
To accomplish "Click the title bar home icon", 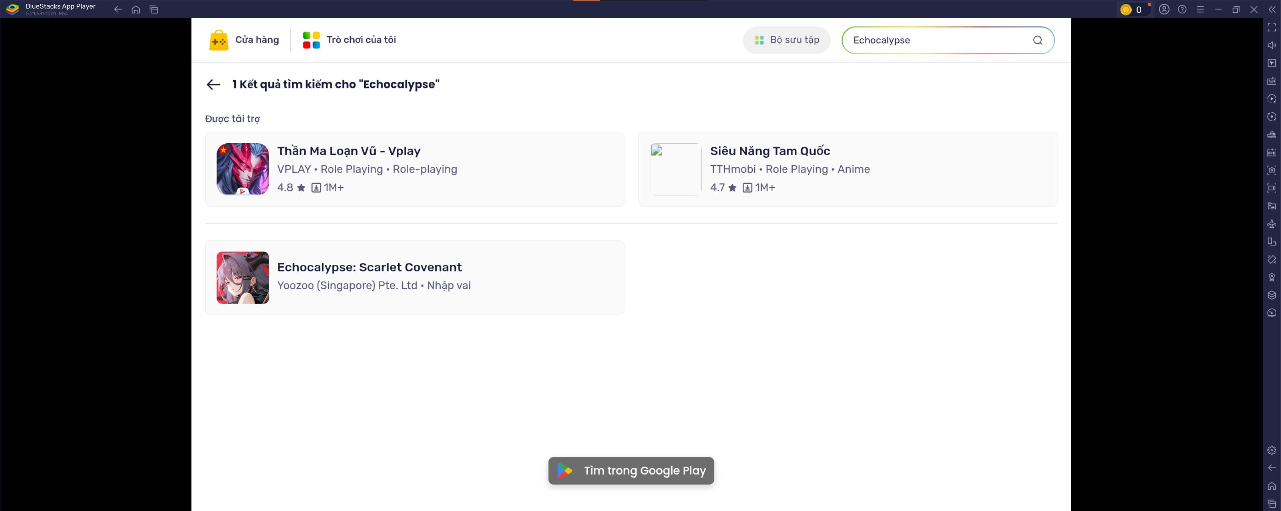I will [136, 9].
